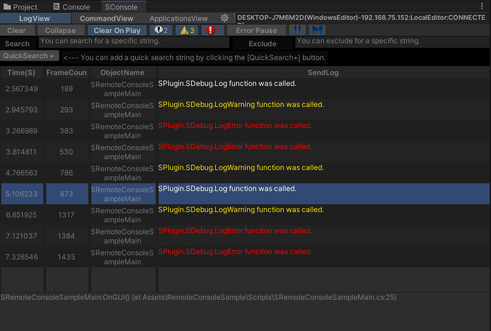Toggle the Clear On Play option

coord(117,30)
